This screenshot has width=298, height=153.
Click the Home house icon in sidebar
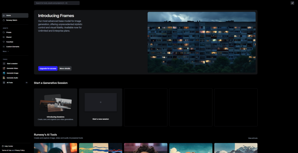pos(4,16)
